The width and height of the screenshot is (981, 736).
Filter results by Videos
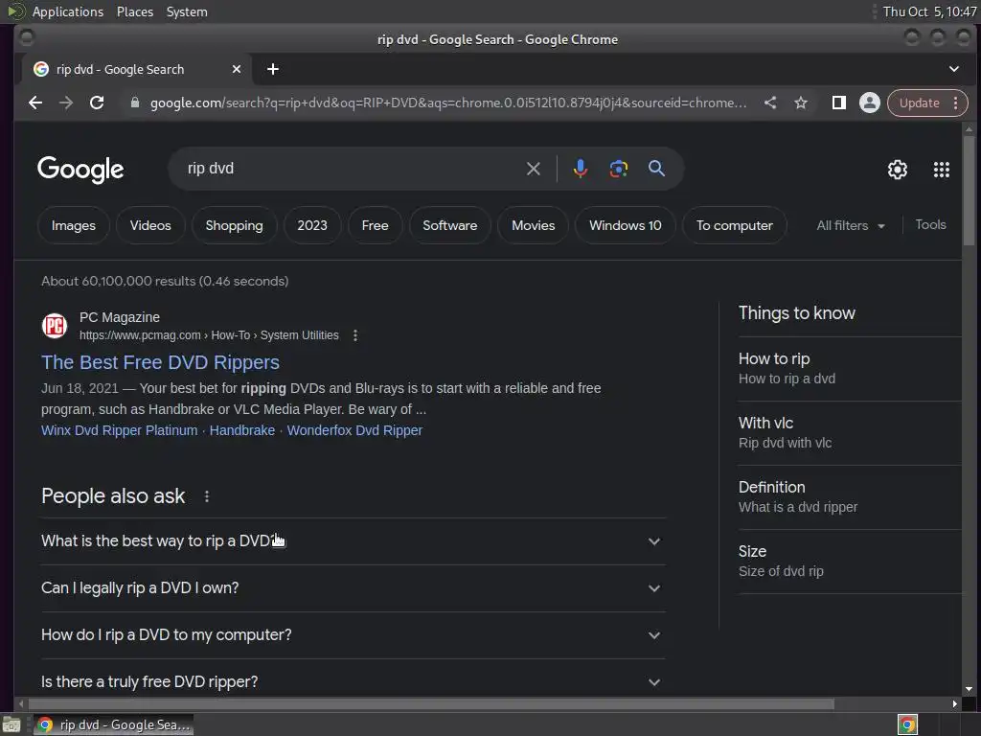click(150, 225)
